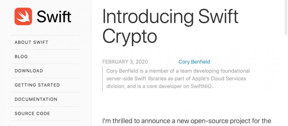
Task: Click the page scrollbar thumb
Action: [x=286, y=17]
